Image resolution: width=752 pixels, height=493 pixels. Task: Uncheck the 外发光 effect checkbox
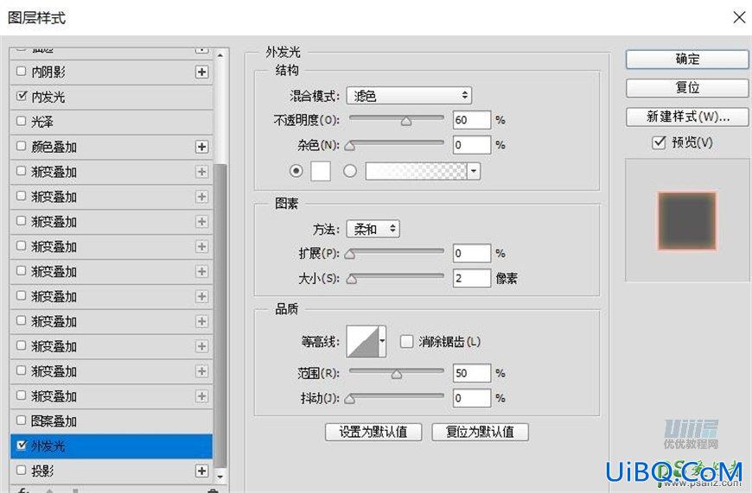21,446
